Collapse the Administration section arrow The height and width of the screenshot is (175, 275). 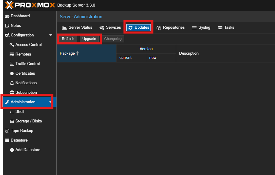(50, 102)
